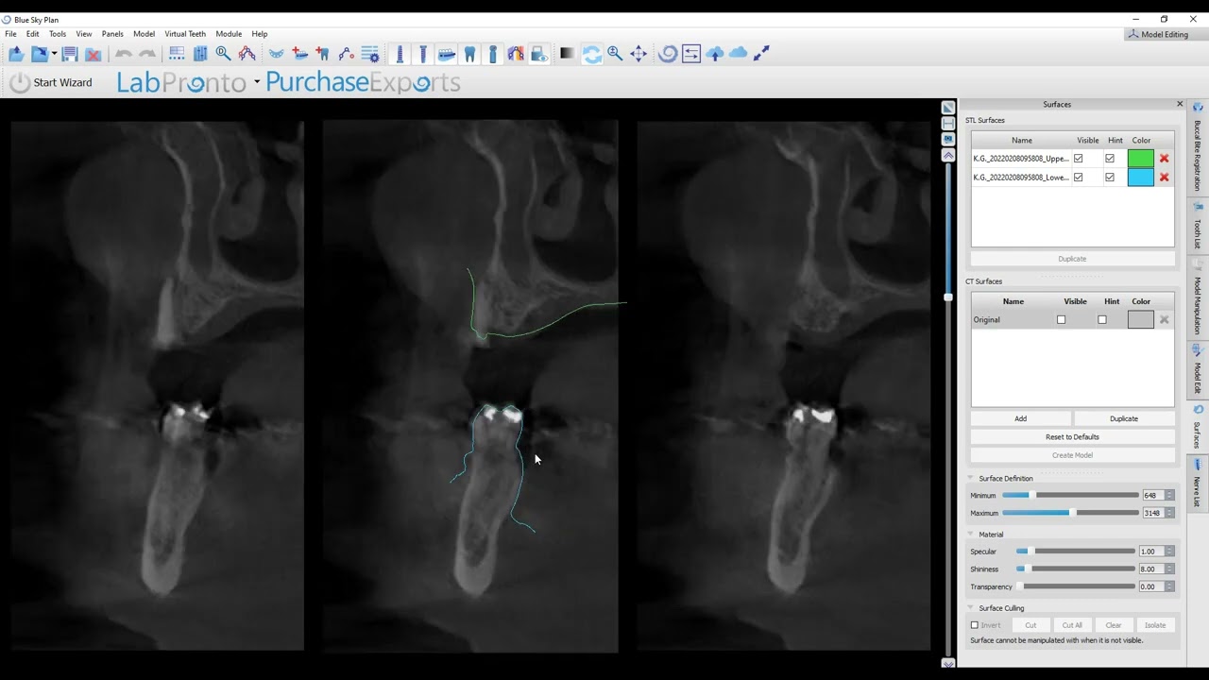This screenshot has width=1209, height=680.
Task: Check the Invert surface culling checkbox
Action: coord(975,625)
